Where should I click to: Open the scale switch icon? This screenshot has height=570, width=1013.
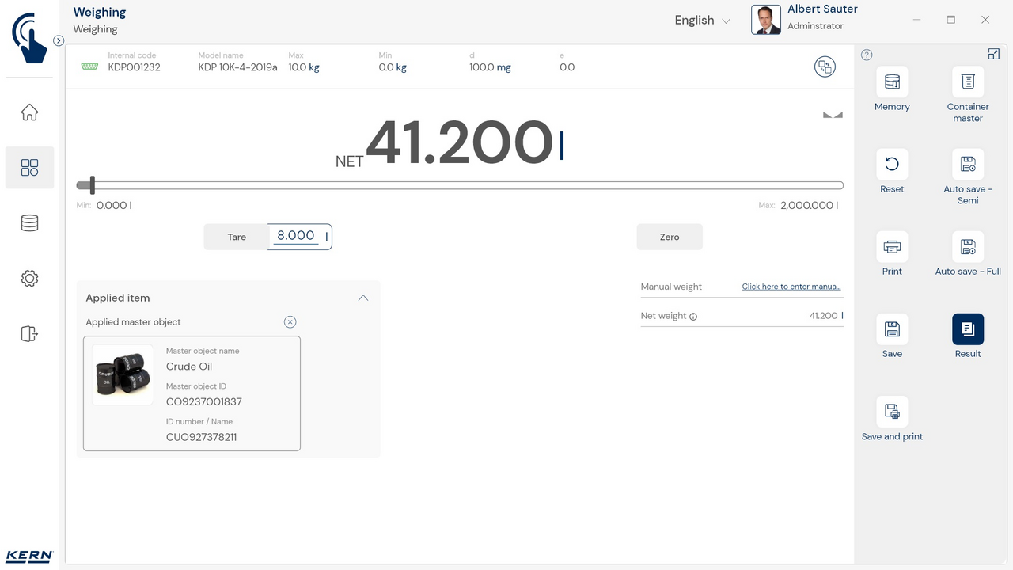click(825, 66)
